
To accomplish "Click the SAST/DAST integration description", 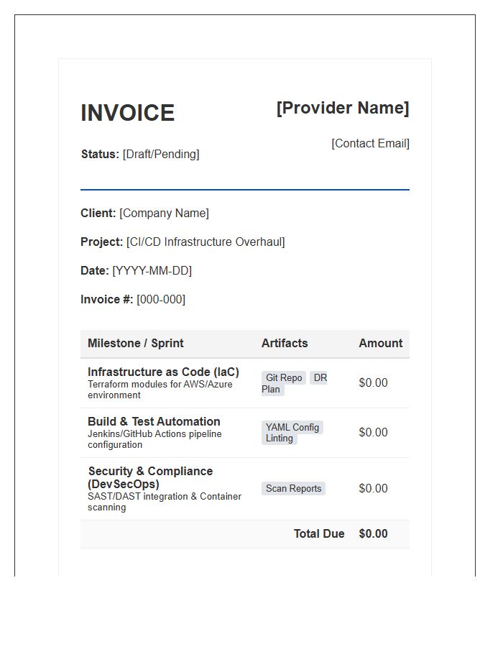I will pyautogui.click(x=165, y=501).
